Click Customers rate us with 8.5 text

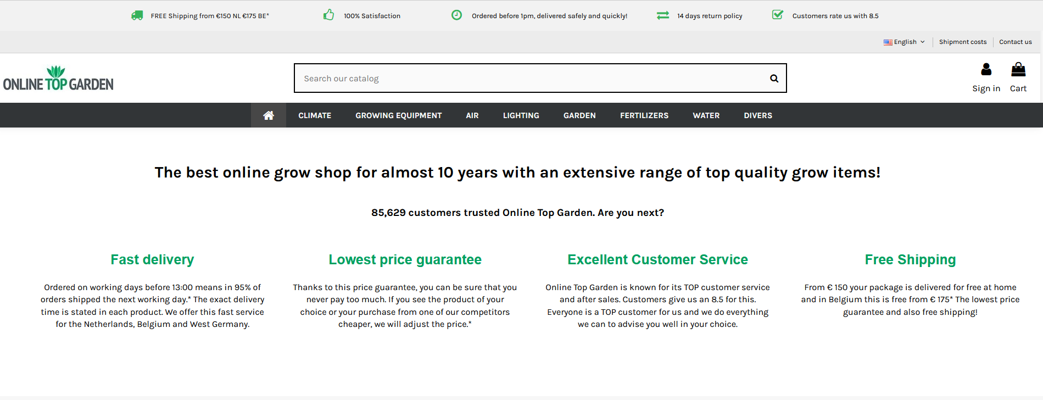(x=835, y=16)
